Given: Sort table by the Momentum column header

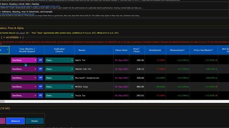Looking at the screenshot, I should 178,50.
